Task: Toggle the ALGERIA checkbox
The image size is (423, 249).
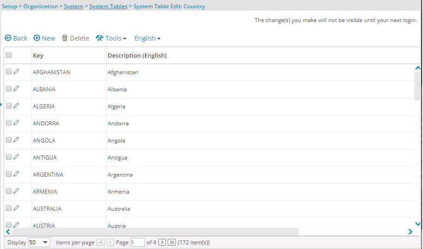Action: (x=9, y=106)
